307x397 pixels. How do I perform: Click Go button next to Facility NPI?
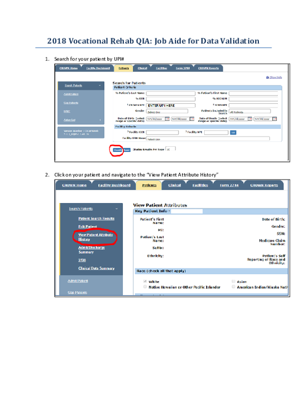pos(233,133)
